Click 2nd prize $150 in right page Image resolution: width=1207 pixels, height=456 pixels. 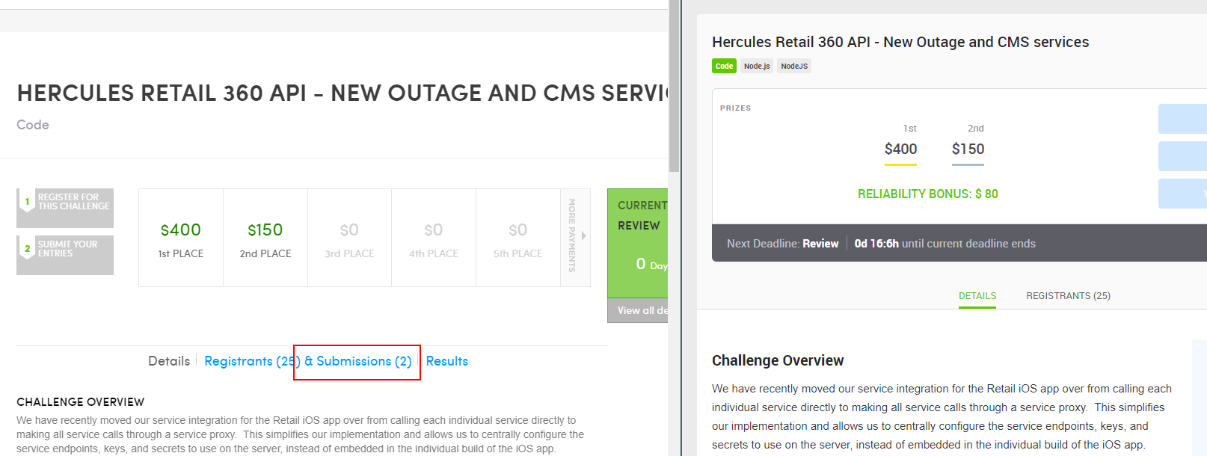(968, 149)
